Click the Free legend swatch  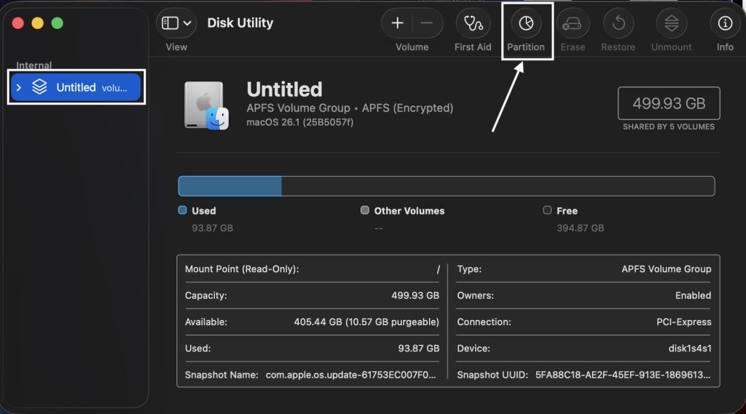click(x=547, y=210)
